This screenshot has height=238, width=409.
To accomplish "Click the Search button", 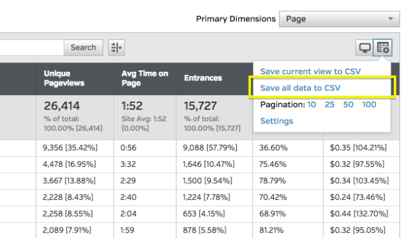I will [x=83, y=48].
